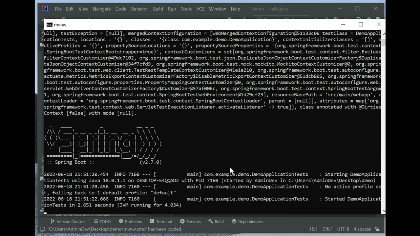This screenshot has height=236, width=420.
Task: Click the Services play icon
Action: click(182, 222)
